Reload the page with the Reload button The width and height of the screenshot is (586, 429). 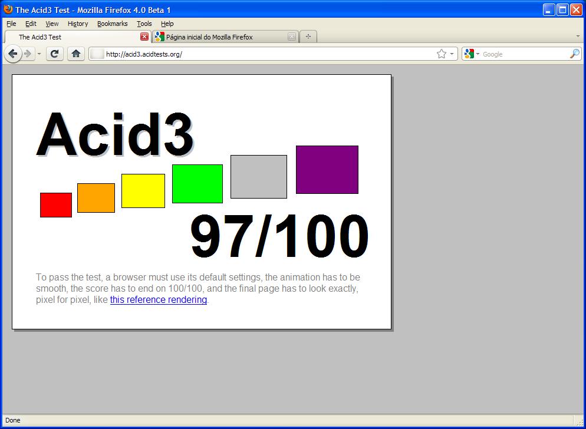click(x=55, y=54)
